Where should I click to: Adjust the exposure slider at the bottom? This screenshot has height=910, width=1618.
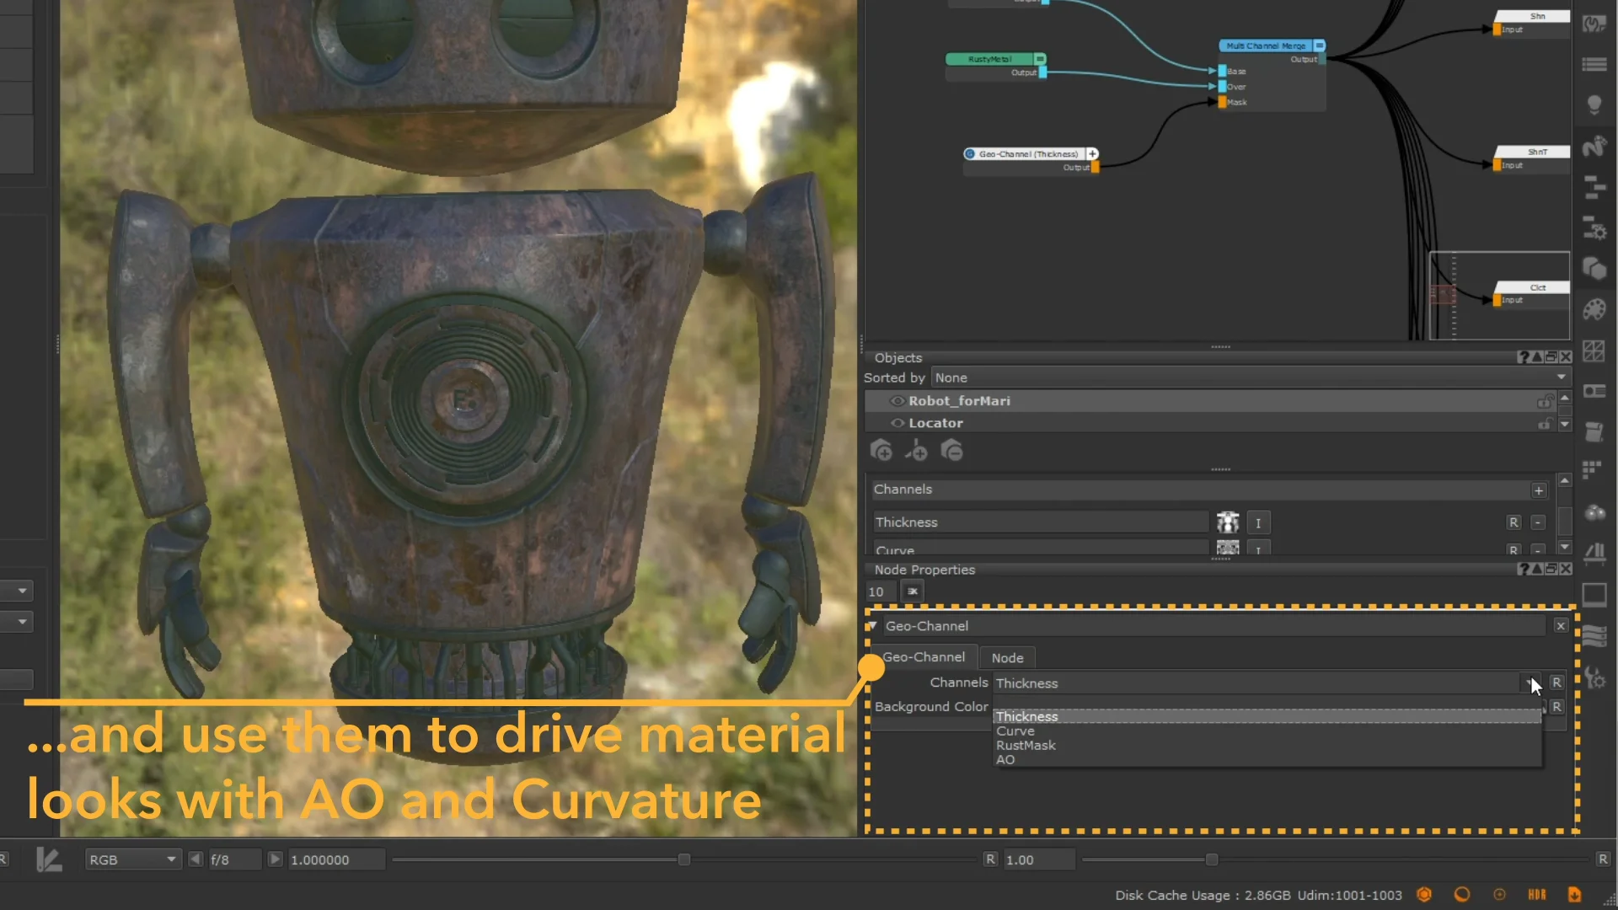pyautogui.click(x=683, y=859)
